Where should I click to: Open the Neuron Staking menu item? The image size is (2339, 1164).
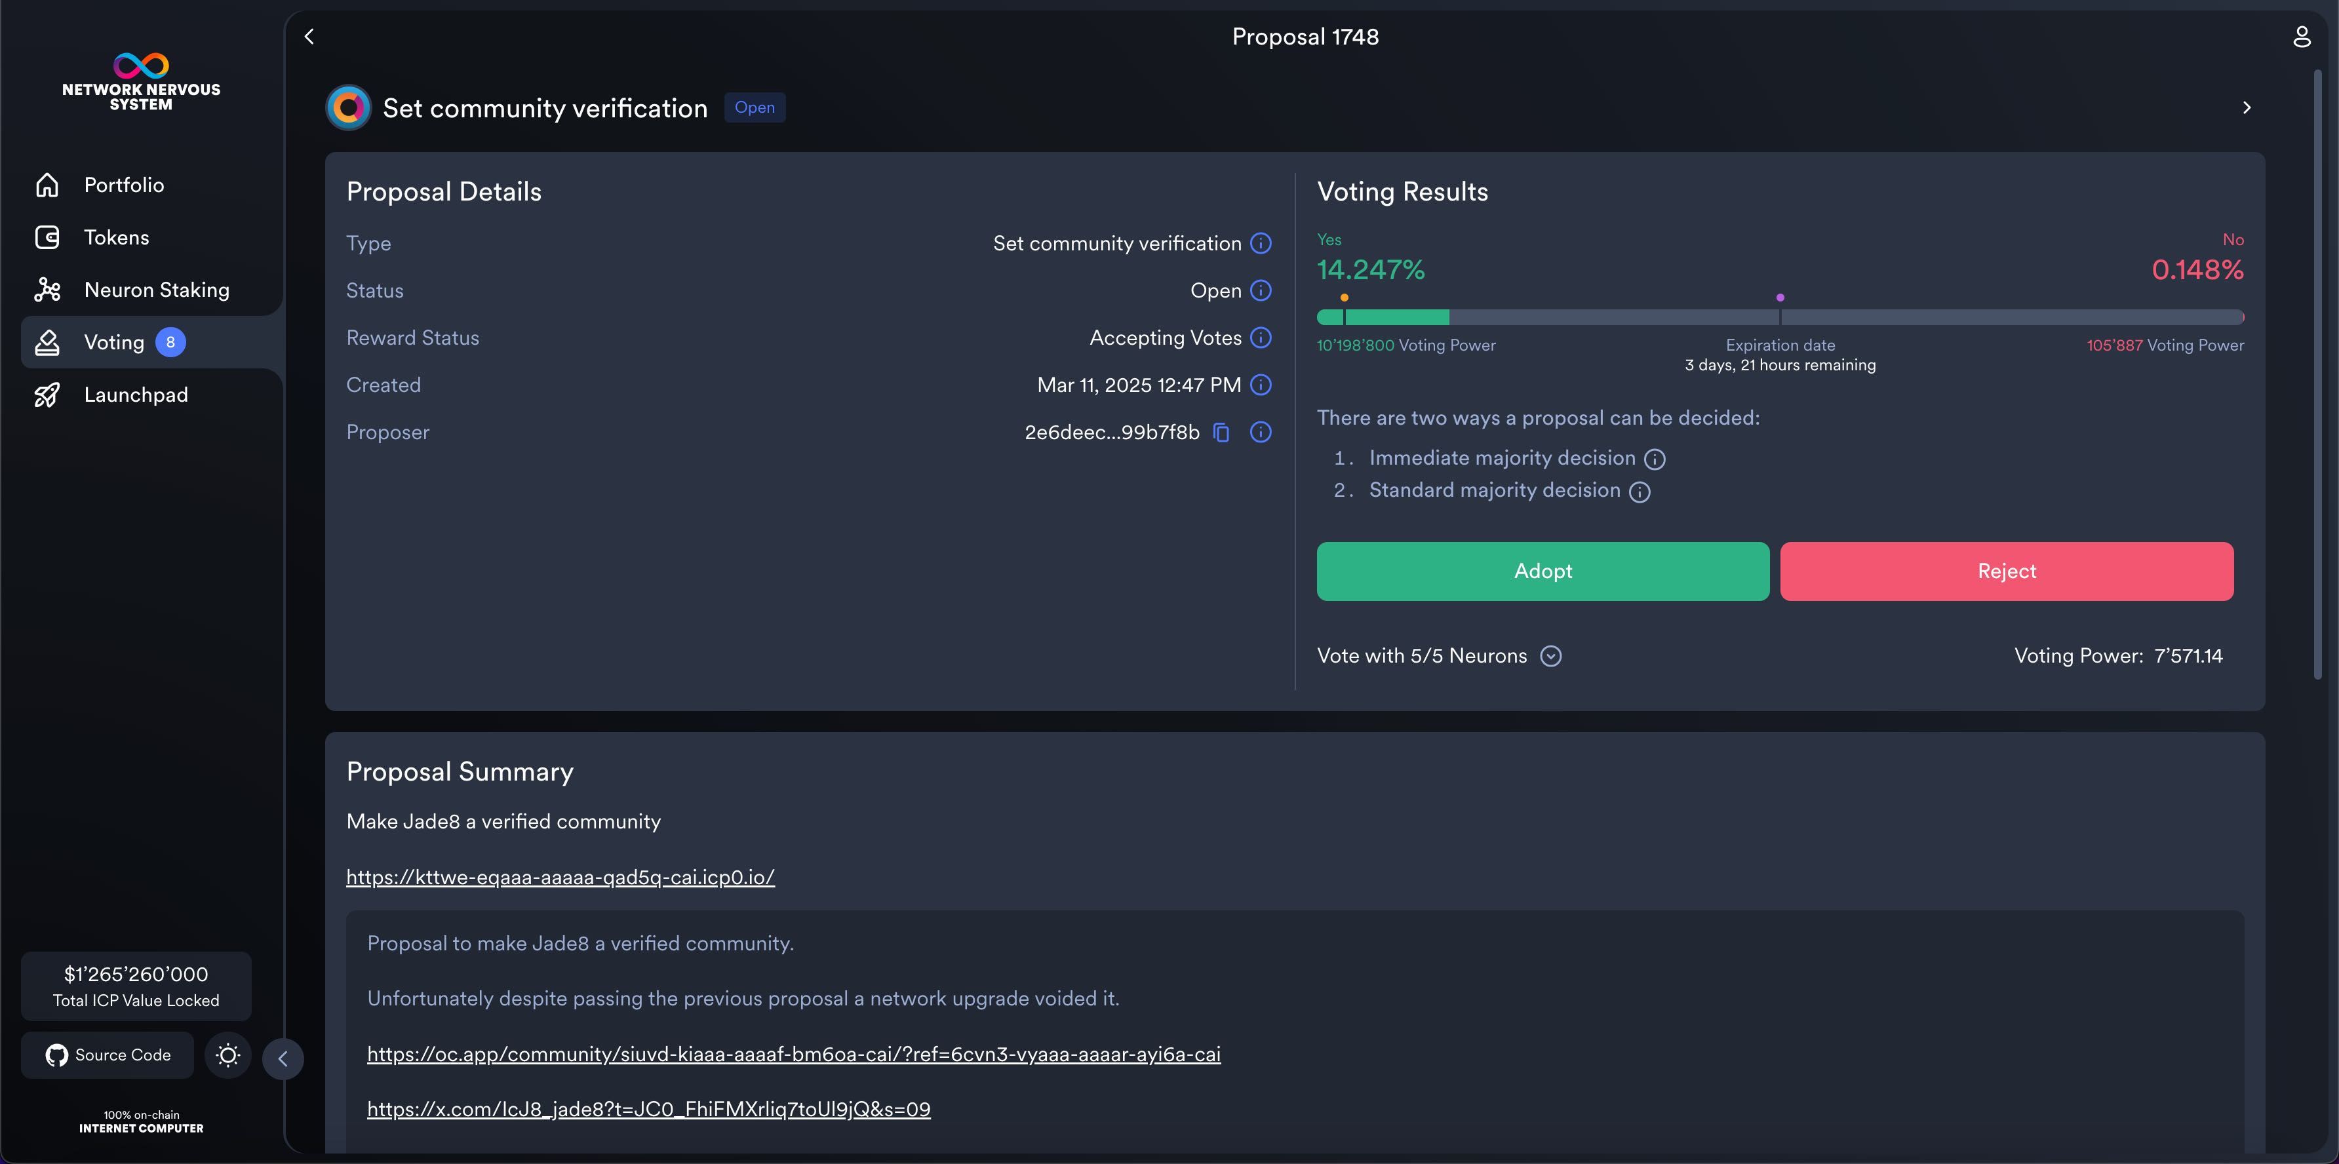[x=156, y=290]
